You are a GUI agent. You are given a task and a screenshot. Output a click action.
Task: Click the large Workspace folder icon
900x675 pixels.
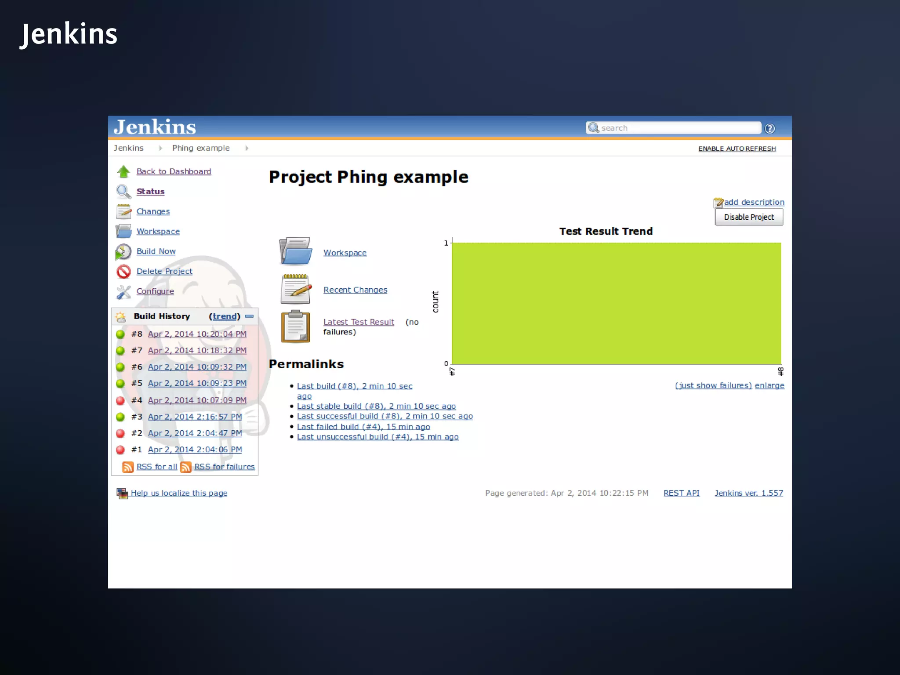point(295,251)
